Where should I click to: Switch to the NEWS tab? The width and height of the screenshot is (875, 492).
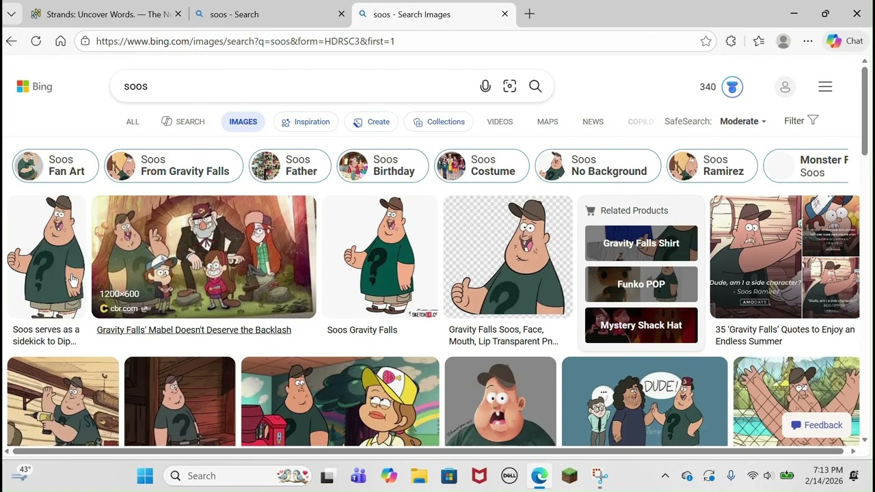(593, 122)
